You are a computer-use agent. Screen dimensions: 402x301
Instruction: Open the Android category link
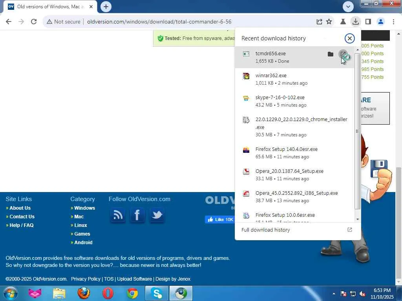(x=83, y=243)
